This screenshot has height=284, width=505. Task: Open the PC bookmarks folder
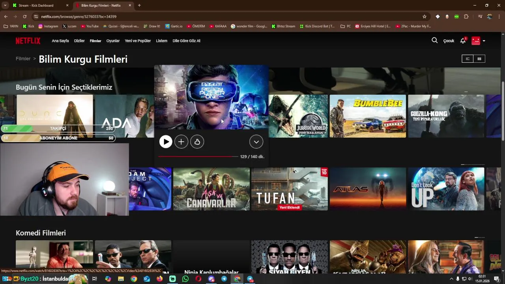point(346,26)
